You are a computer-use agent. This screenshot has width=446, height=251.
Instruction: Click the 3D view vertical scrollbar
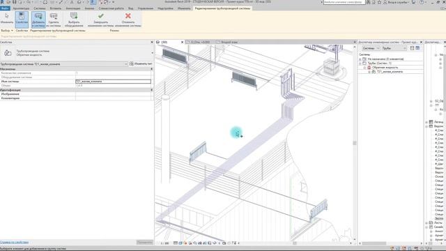(355, 143)
